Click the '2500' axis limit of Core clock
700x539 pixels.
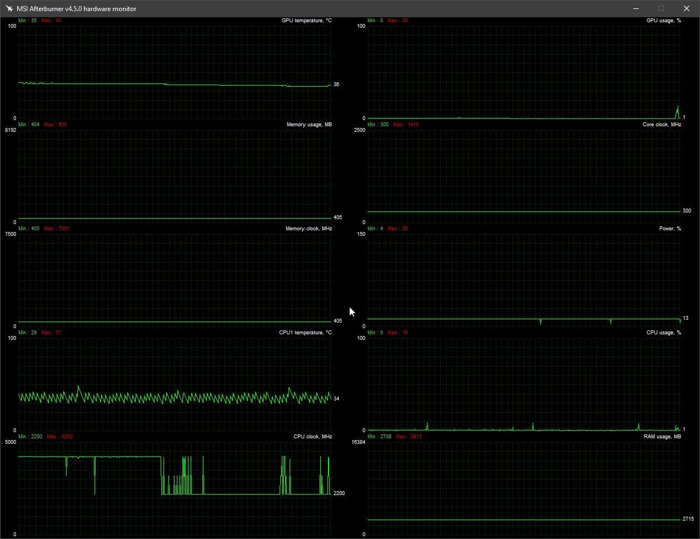point(360,130)
